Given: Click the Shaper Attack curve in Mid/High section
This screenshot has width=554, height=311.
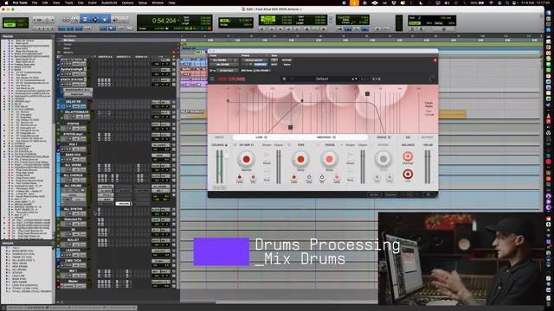Looking at the screenshot, I should (x=350, y=155).
